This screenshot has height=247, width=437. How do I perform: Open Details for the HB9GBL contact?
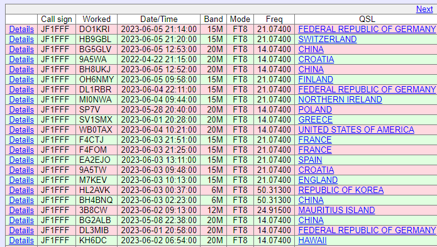21,39
